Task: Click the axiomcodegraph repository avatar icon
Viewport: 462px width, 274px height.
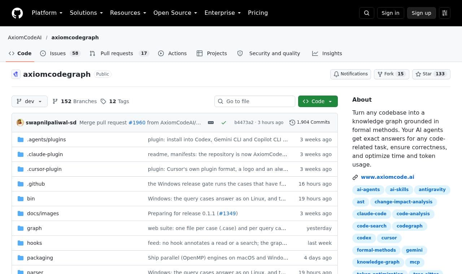Action: pyautogui.click(x=16, y=74)
